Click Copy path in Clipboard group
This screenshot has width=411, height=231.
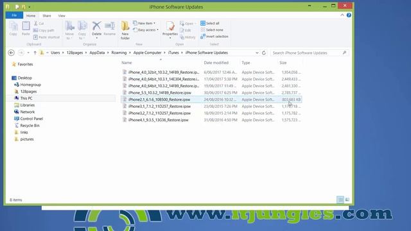click(x=44, y=30)
